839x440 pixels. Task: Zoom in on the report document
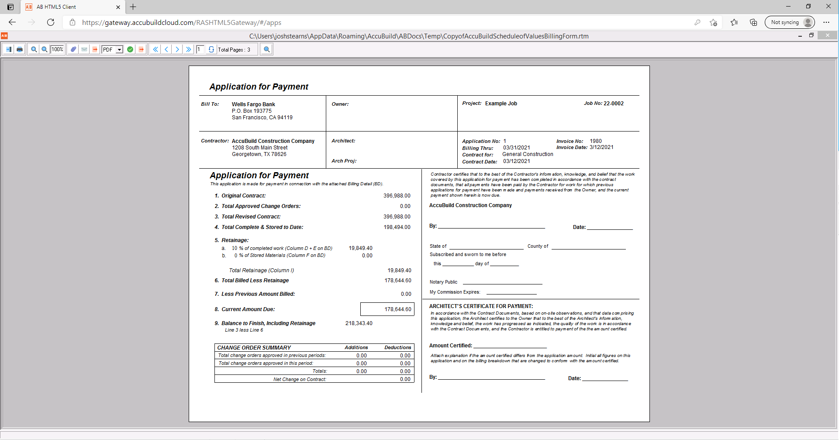click(x=34, y=49)
